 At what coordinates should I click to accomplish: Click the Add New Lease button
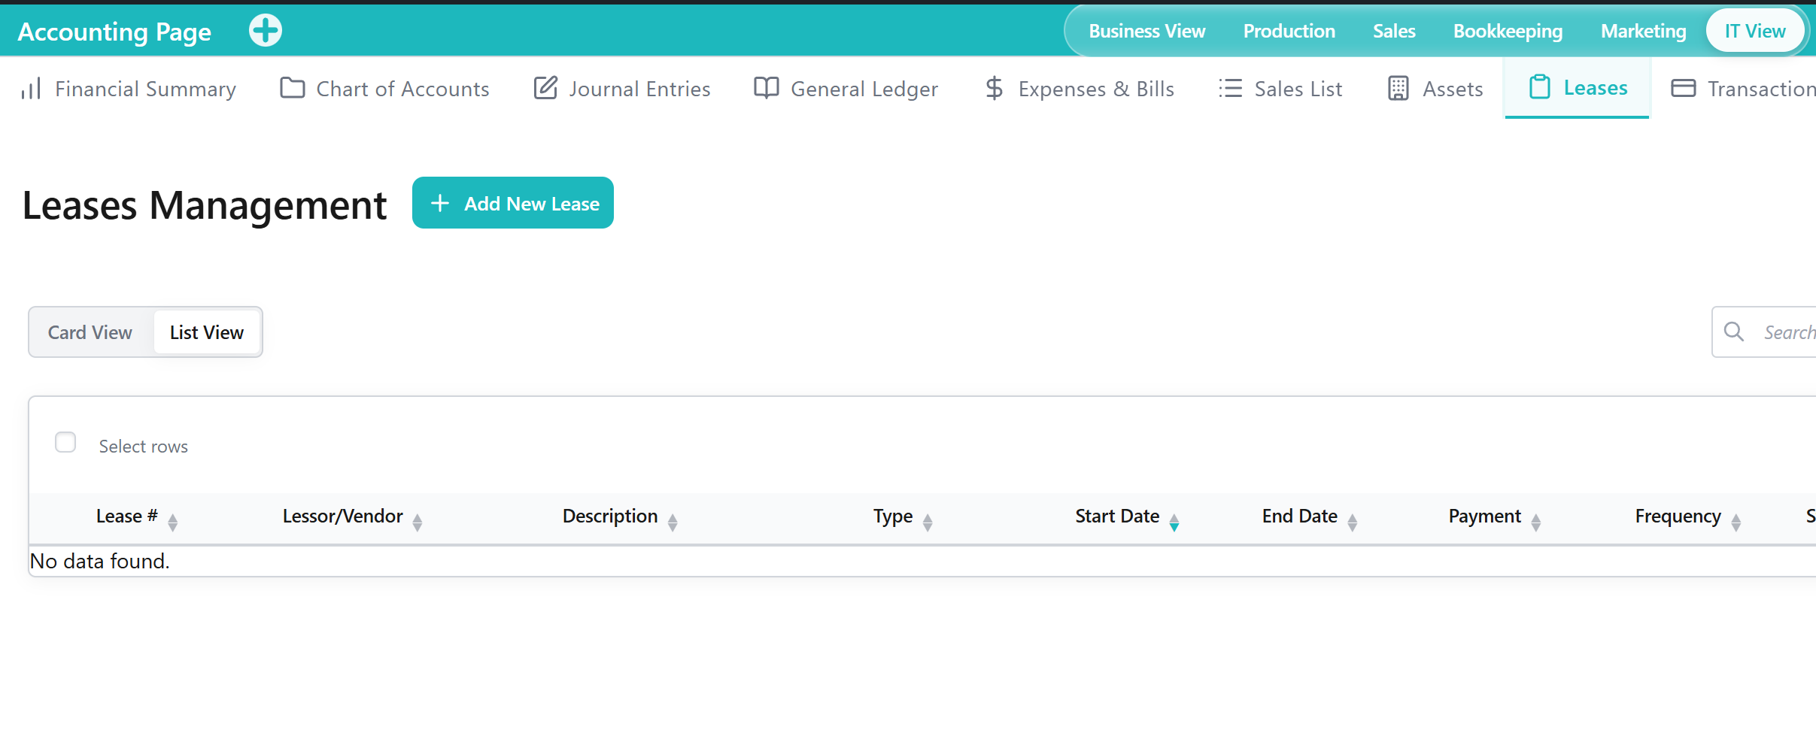513,203
